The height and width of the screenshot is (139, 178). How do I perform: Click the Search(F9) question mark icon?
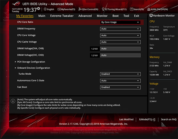[x=131, y=9]
